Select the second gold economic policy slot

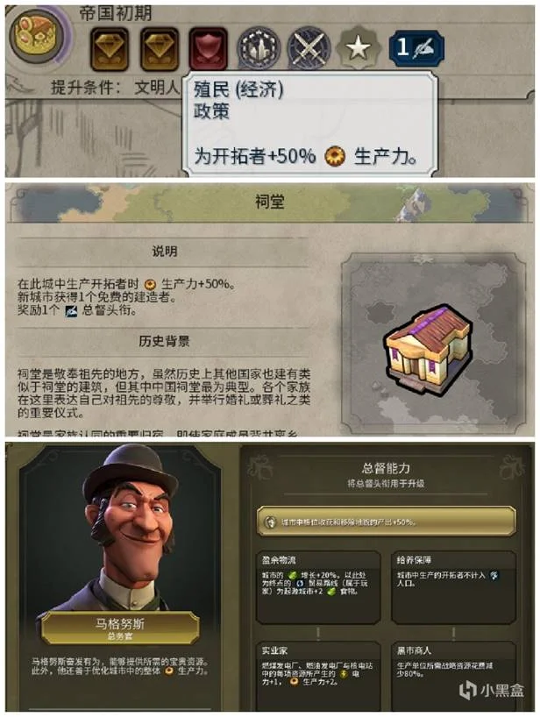(160, 49)
